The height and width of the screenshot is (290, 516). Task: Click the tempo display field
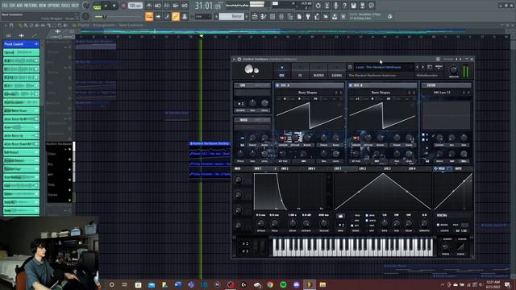pos(135,6)
